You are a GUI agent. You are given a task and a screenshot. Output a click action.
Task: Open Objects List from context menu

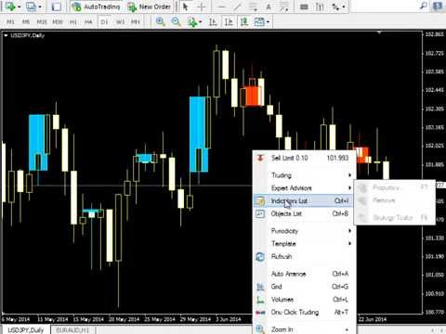tap(305, 213)
